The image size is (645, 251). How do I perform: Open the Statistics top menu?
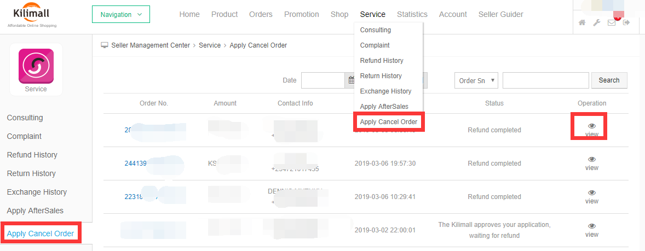412,14
